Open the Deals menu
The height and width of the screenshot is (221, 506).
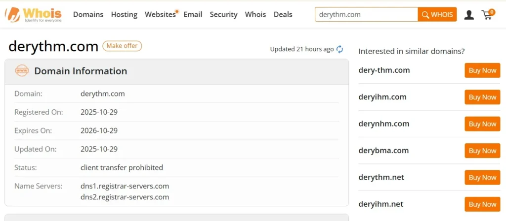click(x=283, y=14)
